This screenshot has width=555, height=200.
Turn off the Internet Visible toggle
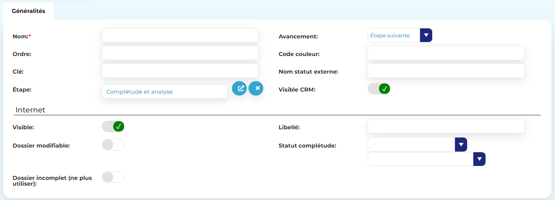click(x=113, y=126)
